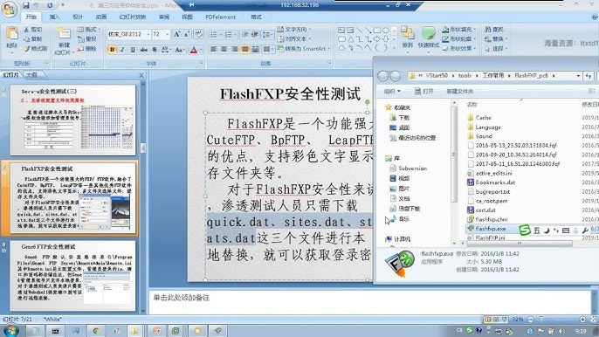Switch to the Outline pane tab
The width and height of the screenshot is (599, 337).
(x=31, y=75)
